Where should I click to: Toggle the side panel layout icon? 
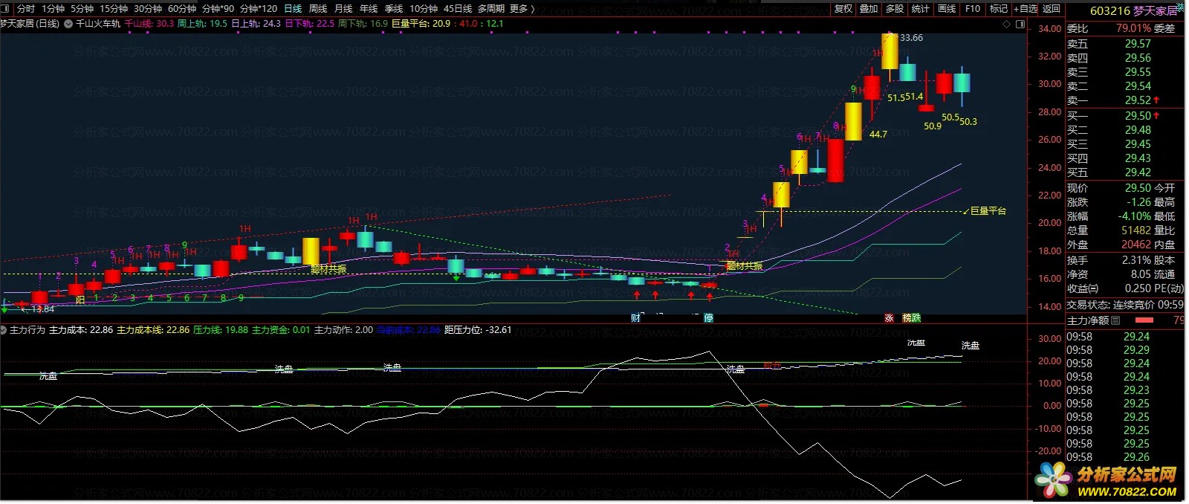click(x=1020, y=24)
